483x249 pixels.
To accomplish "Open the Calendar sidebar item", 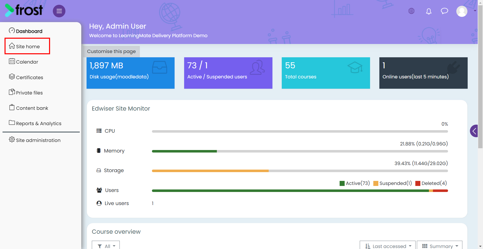I will pyautogui.click(x=23, y=62).
